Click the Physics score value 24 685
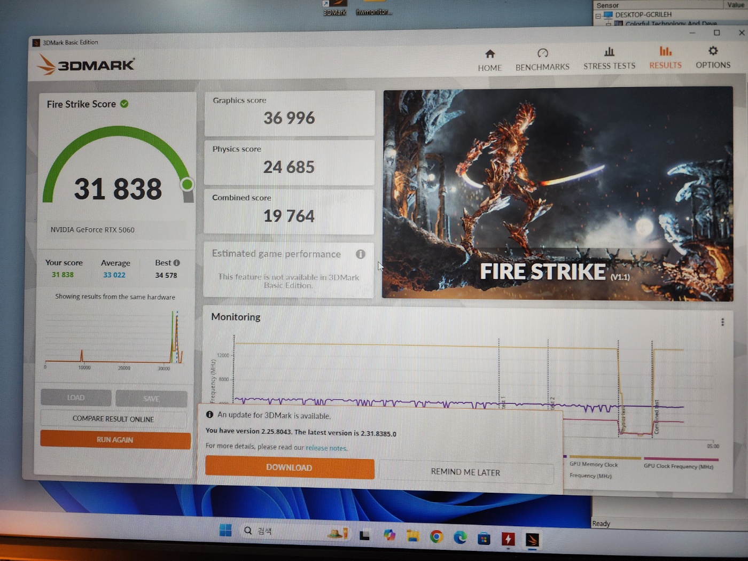The height and width of the screenshot is (561, 748). tap(289, 167)
